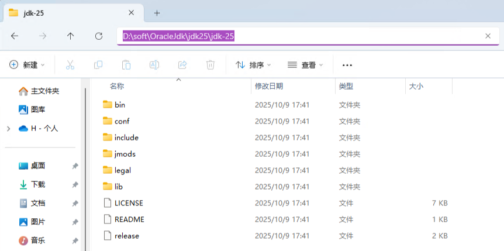Click the Delete trash can icon

pos(210,65)
